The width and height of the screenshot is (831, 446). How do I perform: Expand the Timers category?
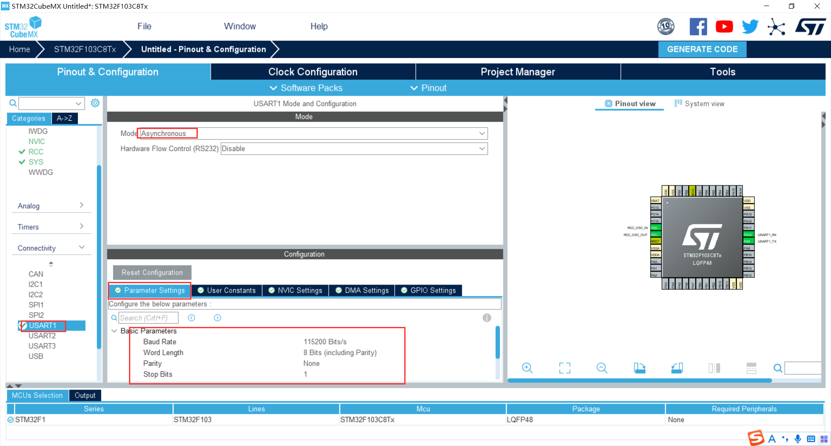tap(51, 227)
